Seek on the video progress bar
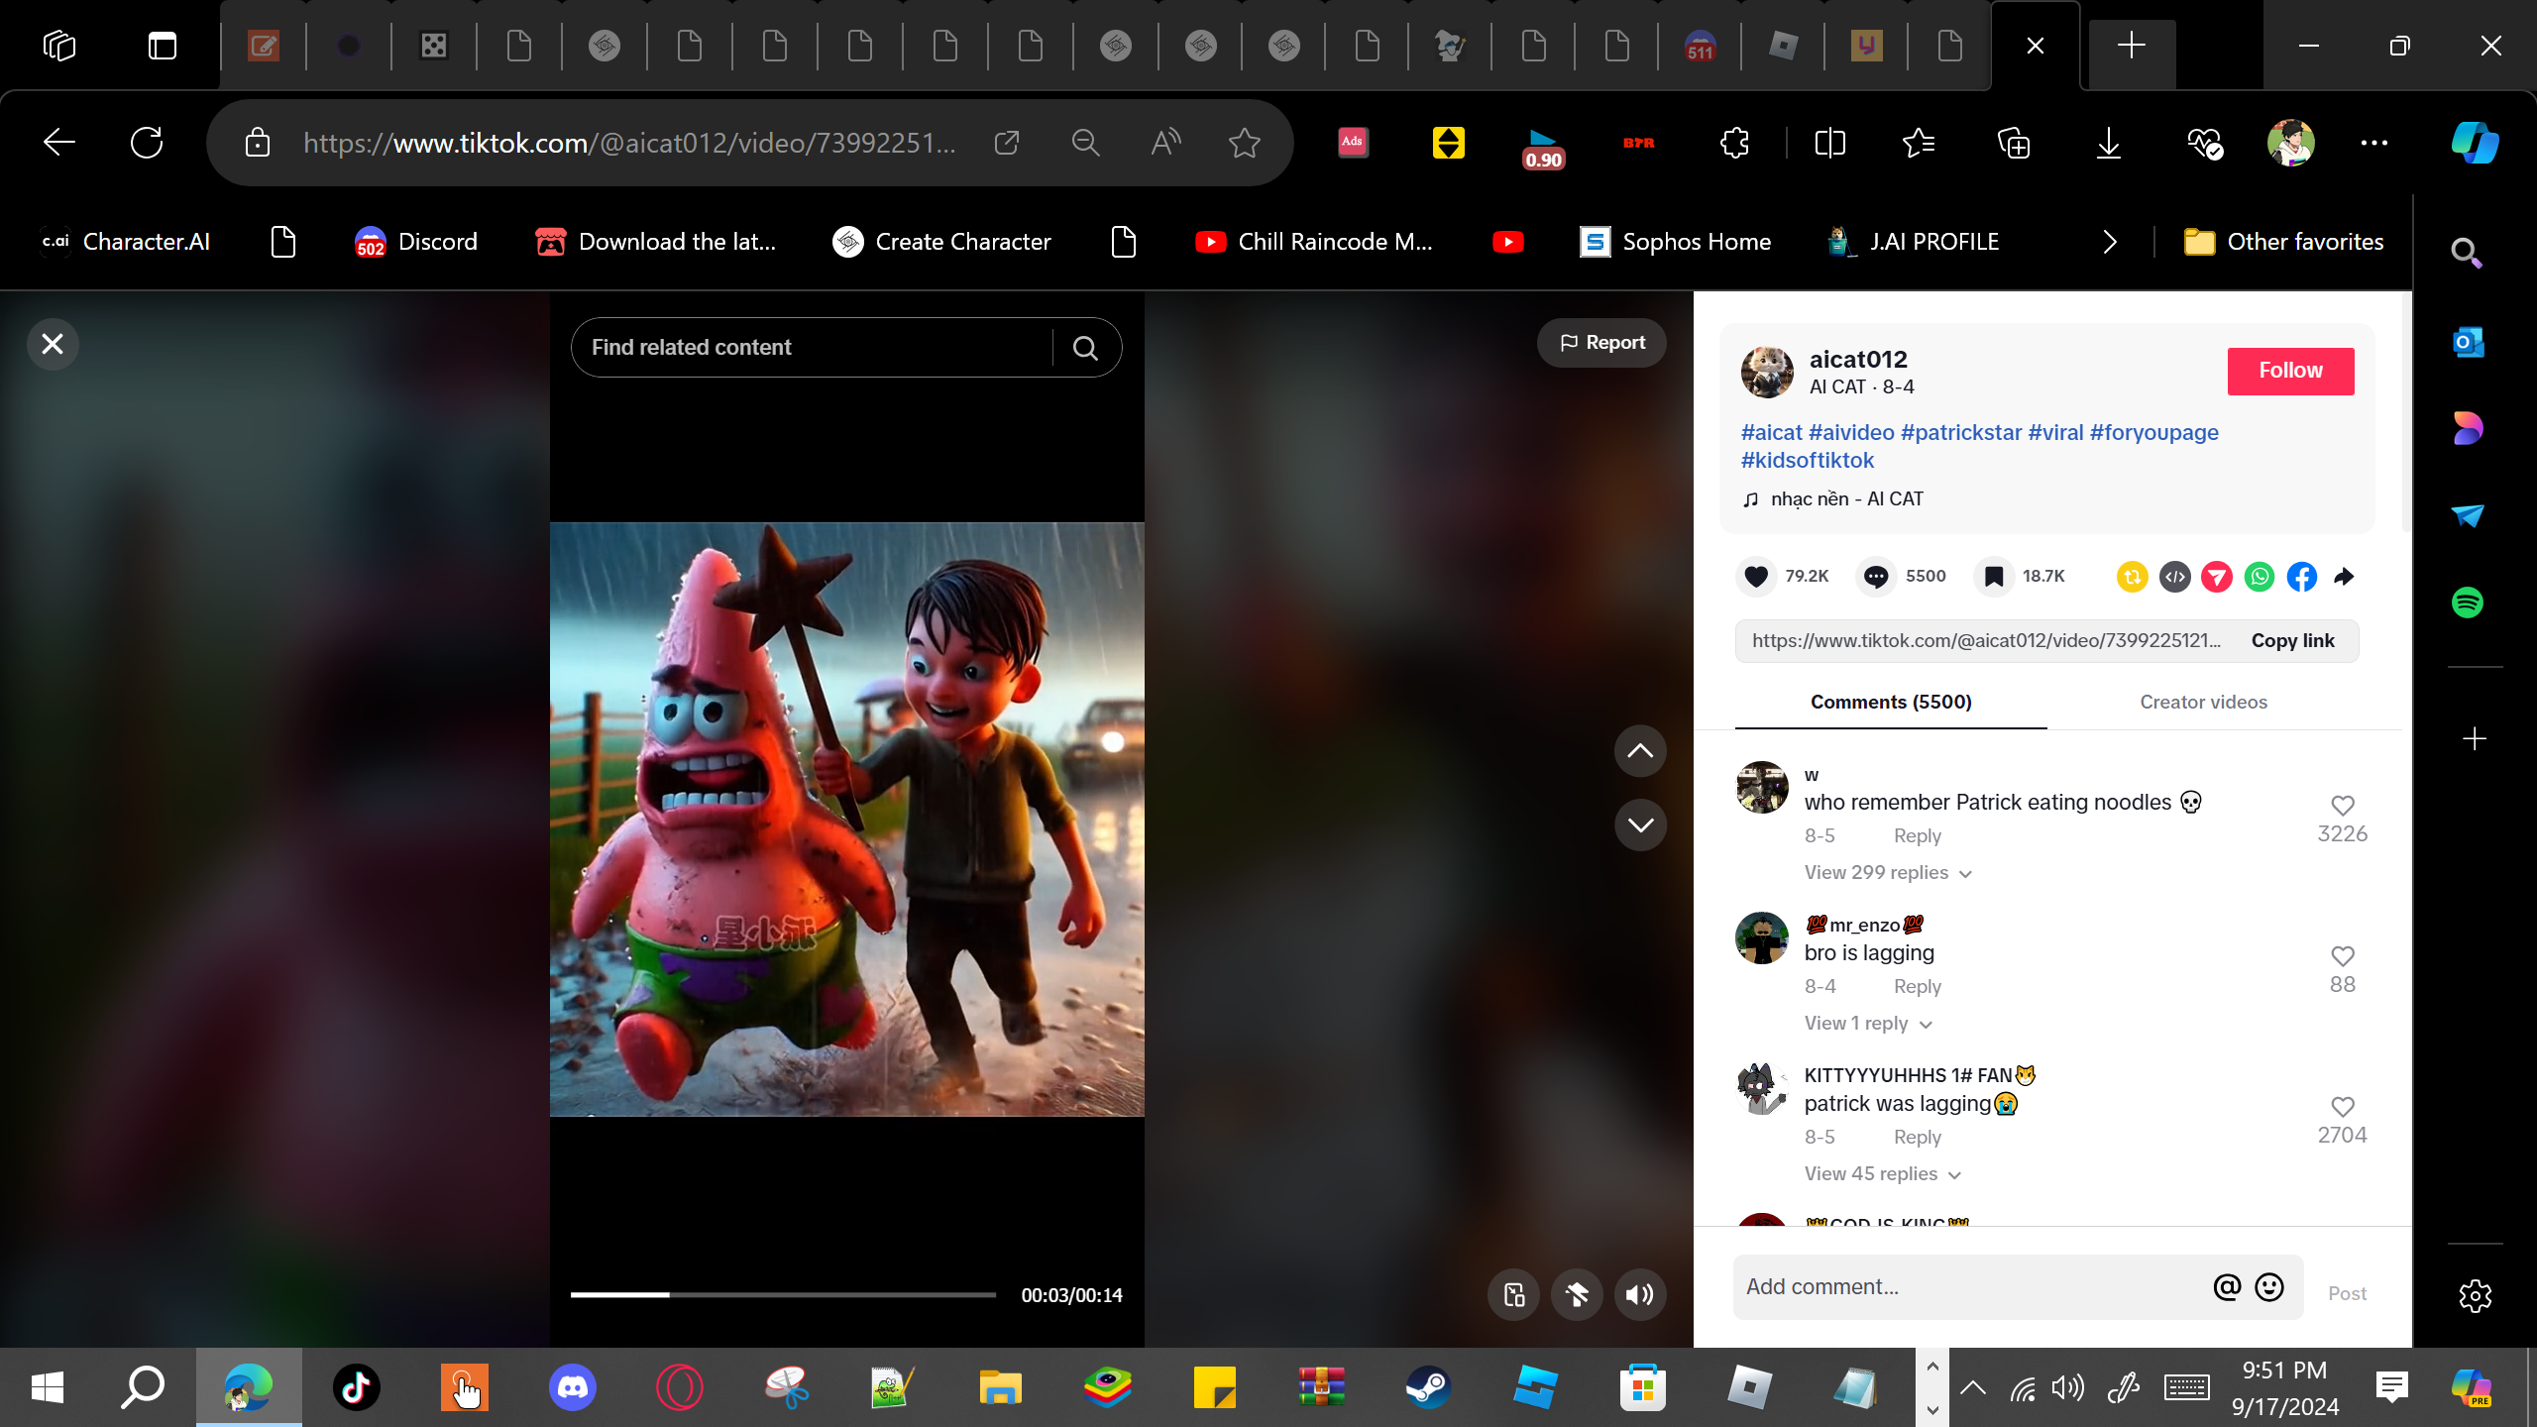This screenshot has height=1427, width=2537. [x=783, y=1294]
